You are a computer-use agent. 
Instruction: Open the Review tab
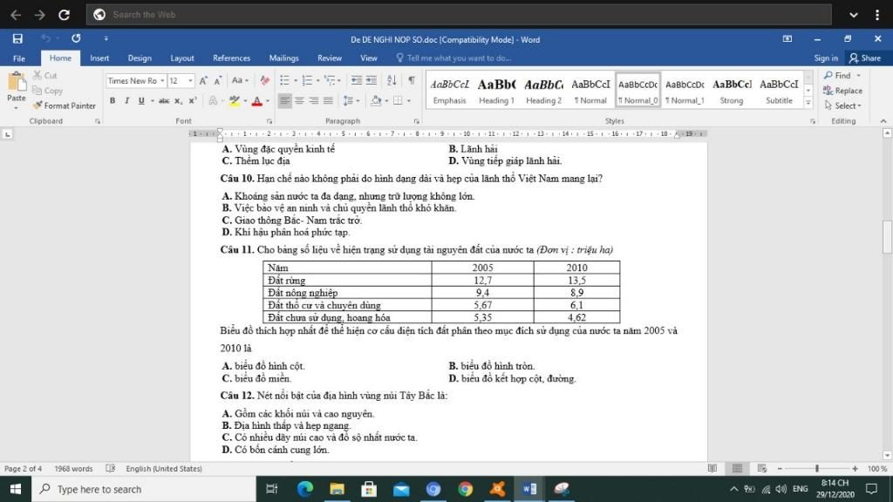tap(329, 58)
